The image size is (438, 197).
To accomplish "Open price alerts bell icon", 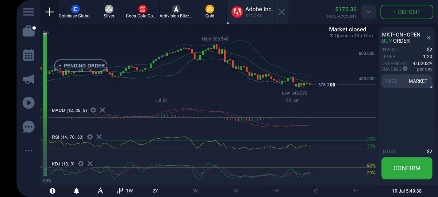I will coord(76,191).
